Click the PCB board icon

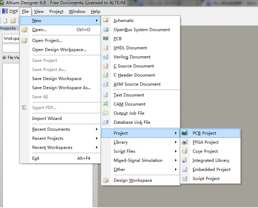coord(106,39)
